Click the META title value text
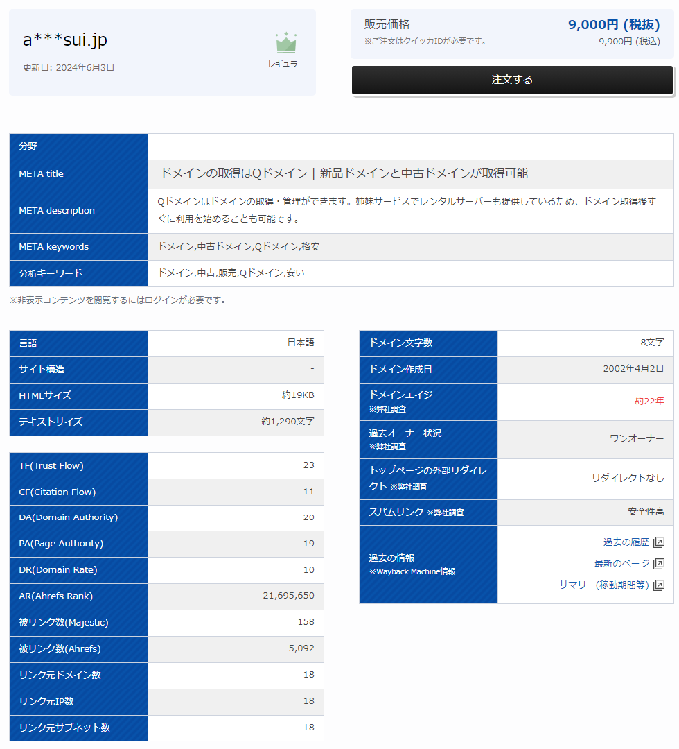This screenshot has width=679, height=749. click(x=344, y=173)
